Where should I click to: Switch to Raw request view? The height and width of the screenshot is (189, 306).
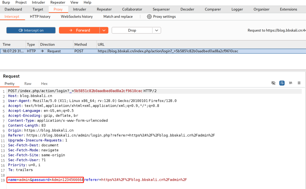28,83
